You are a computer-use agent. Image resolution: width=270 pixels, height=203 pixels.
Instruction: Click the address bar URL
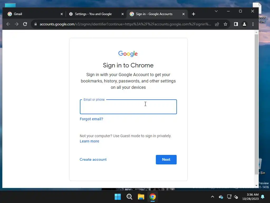(125, 24)
